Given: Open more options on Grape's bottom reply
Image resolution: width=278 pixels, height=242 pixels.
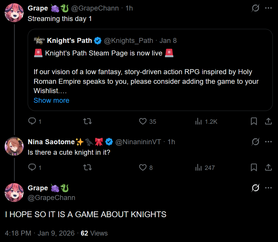Looking at the screenshot, I should (x=268, y=188).
